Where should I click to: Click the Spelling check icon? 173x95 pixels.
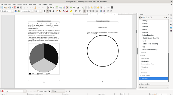pyautogui.click(x=51, y=7)
